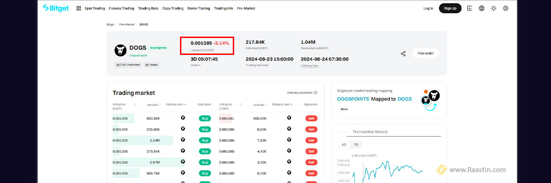Open Delivery coin filter in buy list

click(176, 104)
